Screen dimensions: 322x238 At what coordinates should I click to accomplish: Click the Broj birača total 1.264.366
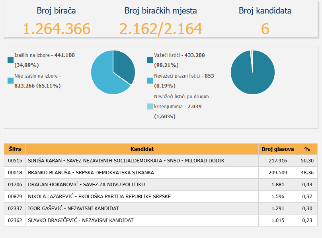click(x=56, y=29)
